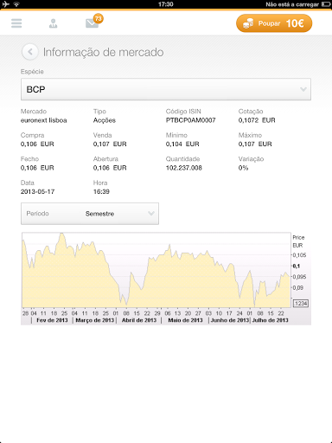The image size is (332, 443).
Task: Check the battery status icon
Action: pos(326,4)
